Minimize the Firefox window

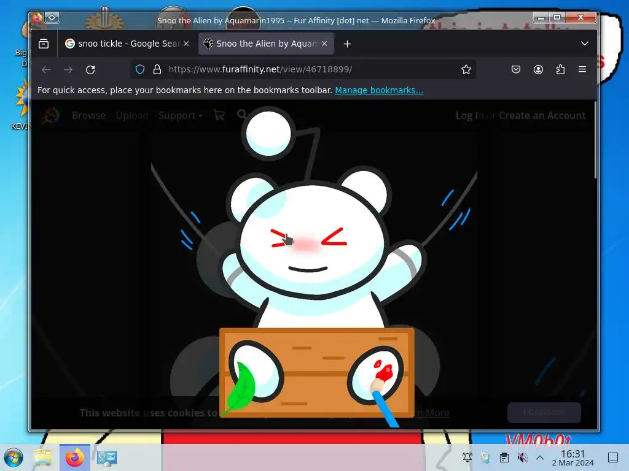(541, 17)
